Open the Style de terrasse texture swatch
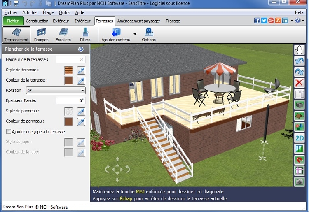This screenshot has height=212, width=309. point(68,70)
